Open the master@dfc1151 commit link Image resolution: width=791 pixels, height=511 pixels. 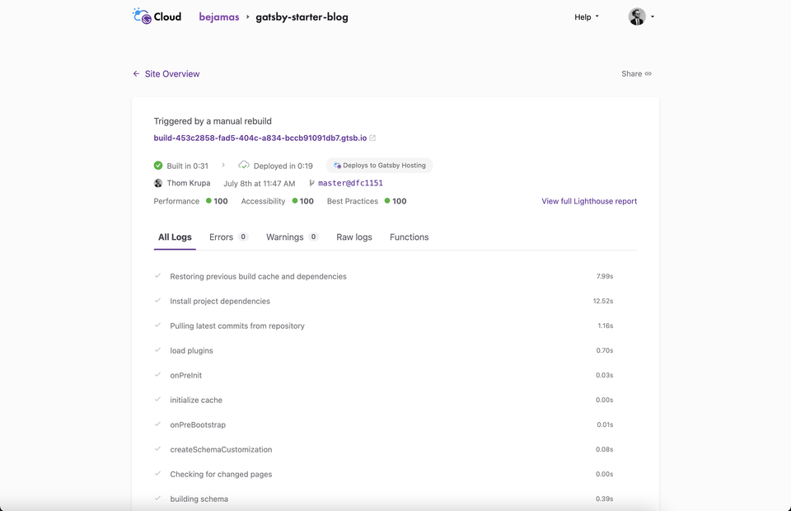point(350,183)
